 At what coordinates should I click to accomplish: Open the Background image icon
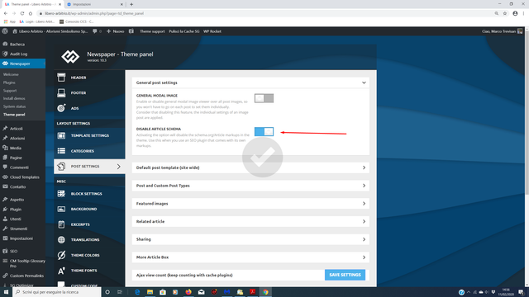point(61,209)
